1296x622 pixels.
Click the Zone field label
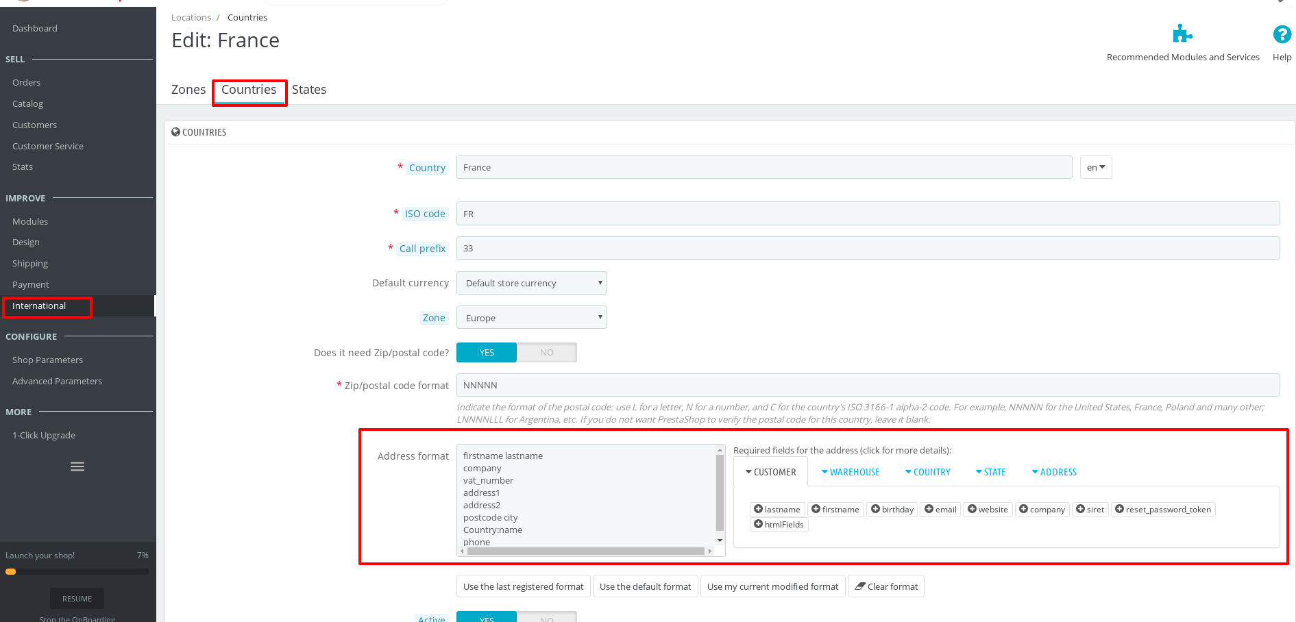tap(434, 318)
